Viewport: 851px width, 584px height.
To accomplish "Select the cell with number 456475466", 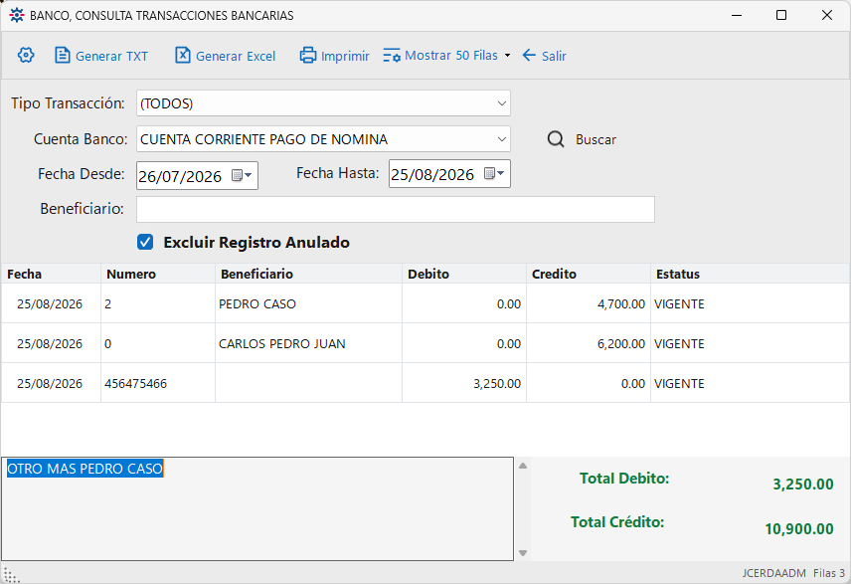I will 158,384.
